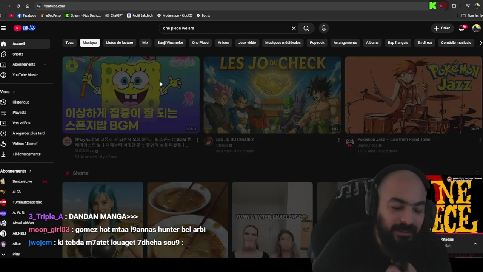The height and width of the screenshot is (272, 483).
Task: Select the Arrangements chip
Action: [345, 43]
